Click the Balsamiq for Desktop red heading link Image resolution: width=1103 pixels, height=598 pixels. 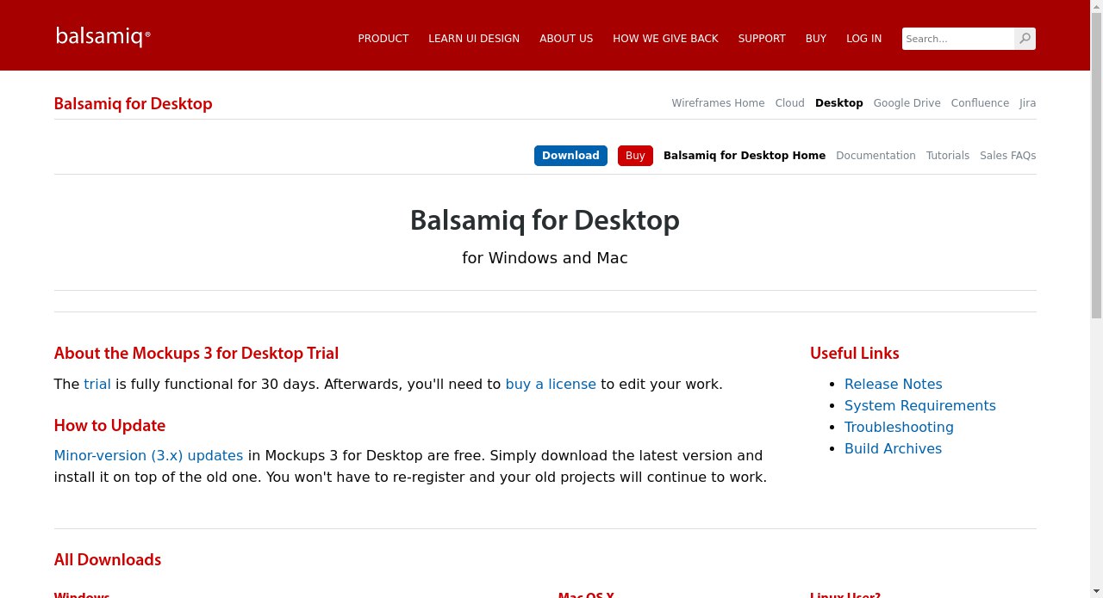pyautogui.click(x=133, y=103)
